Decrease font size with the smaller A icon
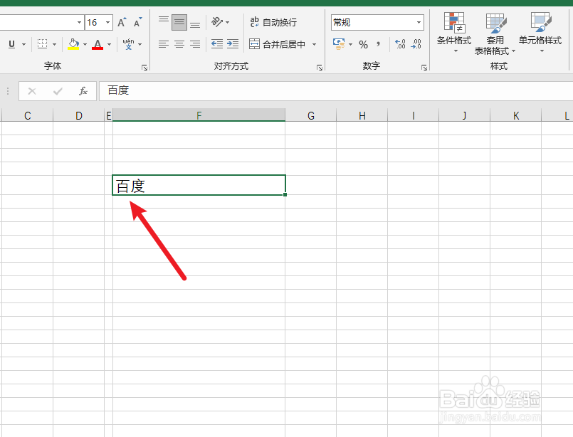This screenshot has width=573, height=437. pos(138,23)
